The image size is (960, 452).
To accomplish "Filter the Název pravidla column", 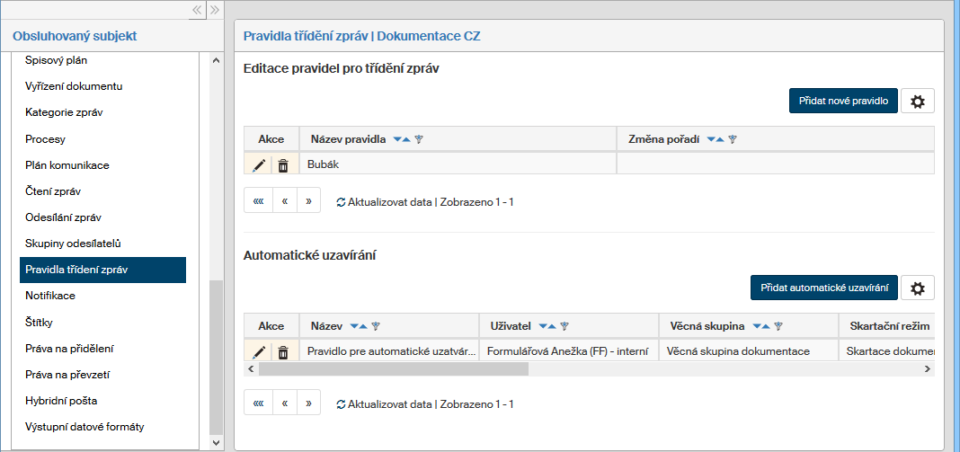I will click(x=419, y=140).
